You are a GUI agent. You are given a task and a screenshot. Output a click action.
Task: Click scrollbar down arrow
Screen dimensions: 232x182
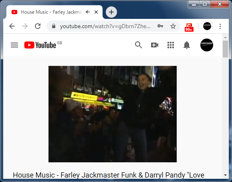[225, 175]
